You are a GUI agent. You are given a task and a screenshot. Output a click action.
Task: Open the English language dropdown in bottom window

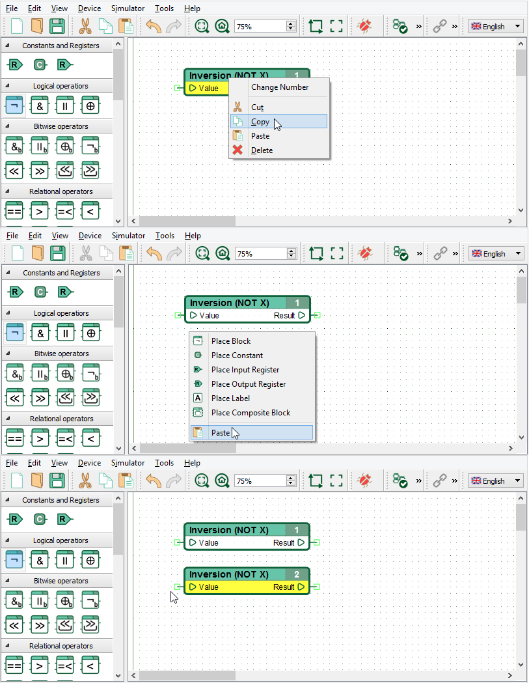(x=496, y=481)
